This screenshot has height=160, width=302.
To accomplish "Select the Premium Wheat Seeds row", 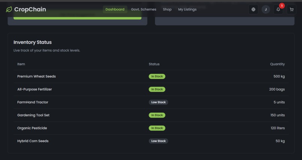I will pyautogui.click(x=151, y=76).
